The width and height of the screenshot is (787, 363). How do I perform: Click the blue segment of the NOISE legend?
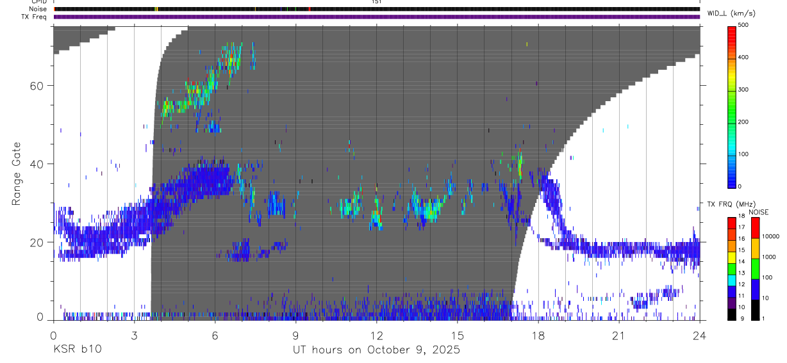coord(755,289)
